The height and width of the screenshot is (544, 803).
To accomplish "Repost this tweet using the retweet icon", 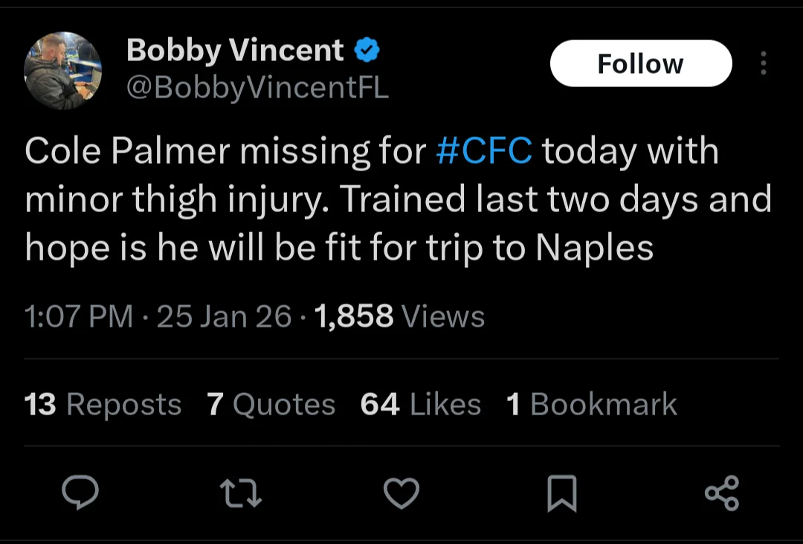I will click(x=241, y=493).
